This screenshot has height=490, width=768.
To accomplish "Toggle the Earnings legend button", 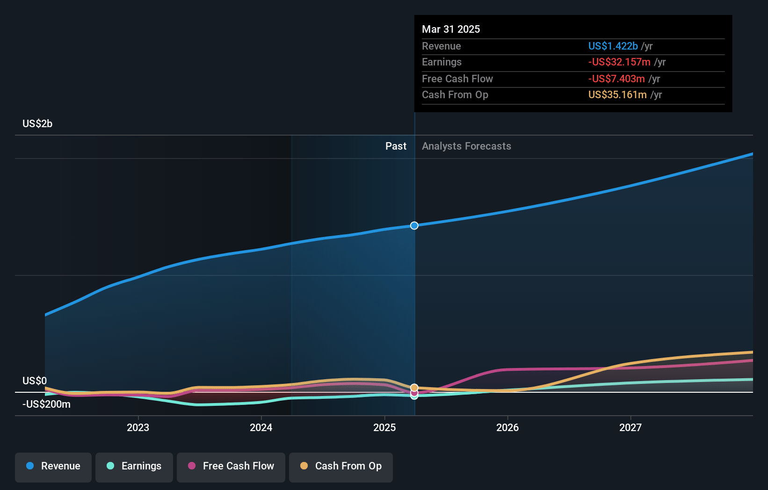I will point(134,467).
